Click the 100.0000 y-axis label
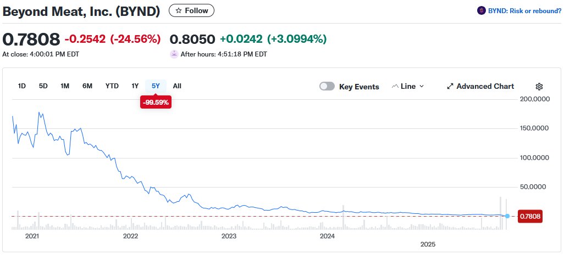 point(535,158)
